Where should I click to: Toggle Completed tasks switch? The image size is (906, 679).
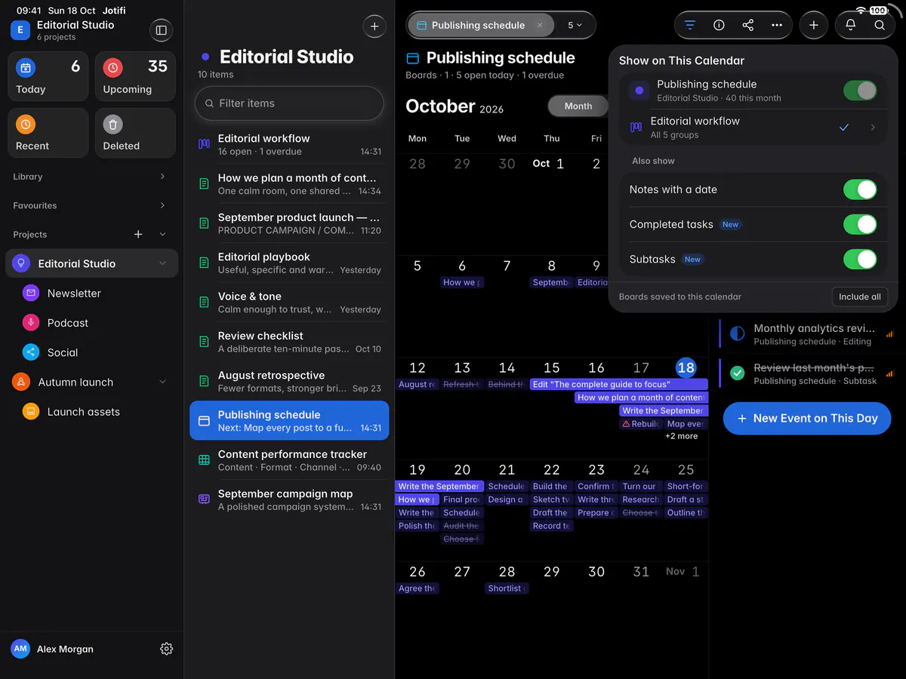point(860,224)
